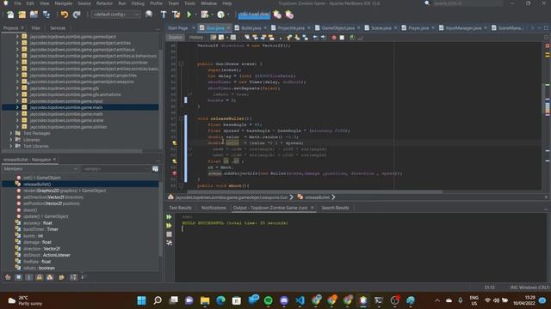
Task: Click the Re-run green arrows in Output
Action: (169, 217)
